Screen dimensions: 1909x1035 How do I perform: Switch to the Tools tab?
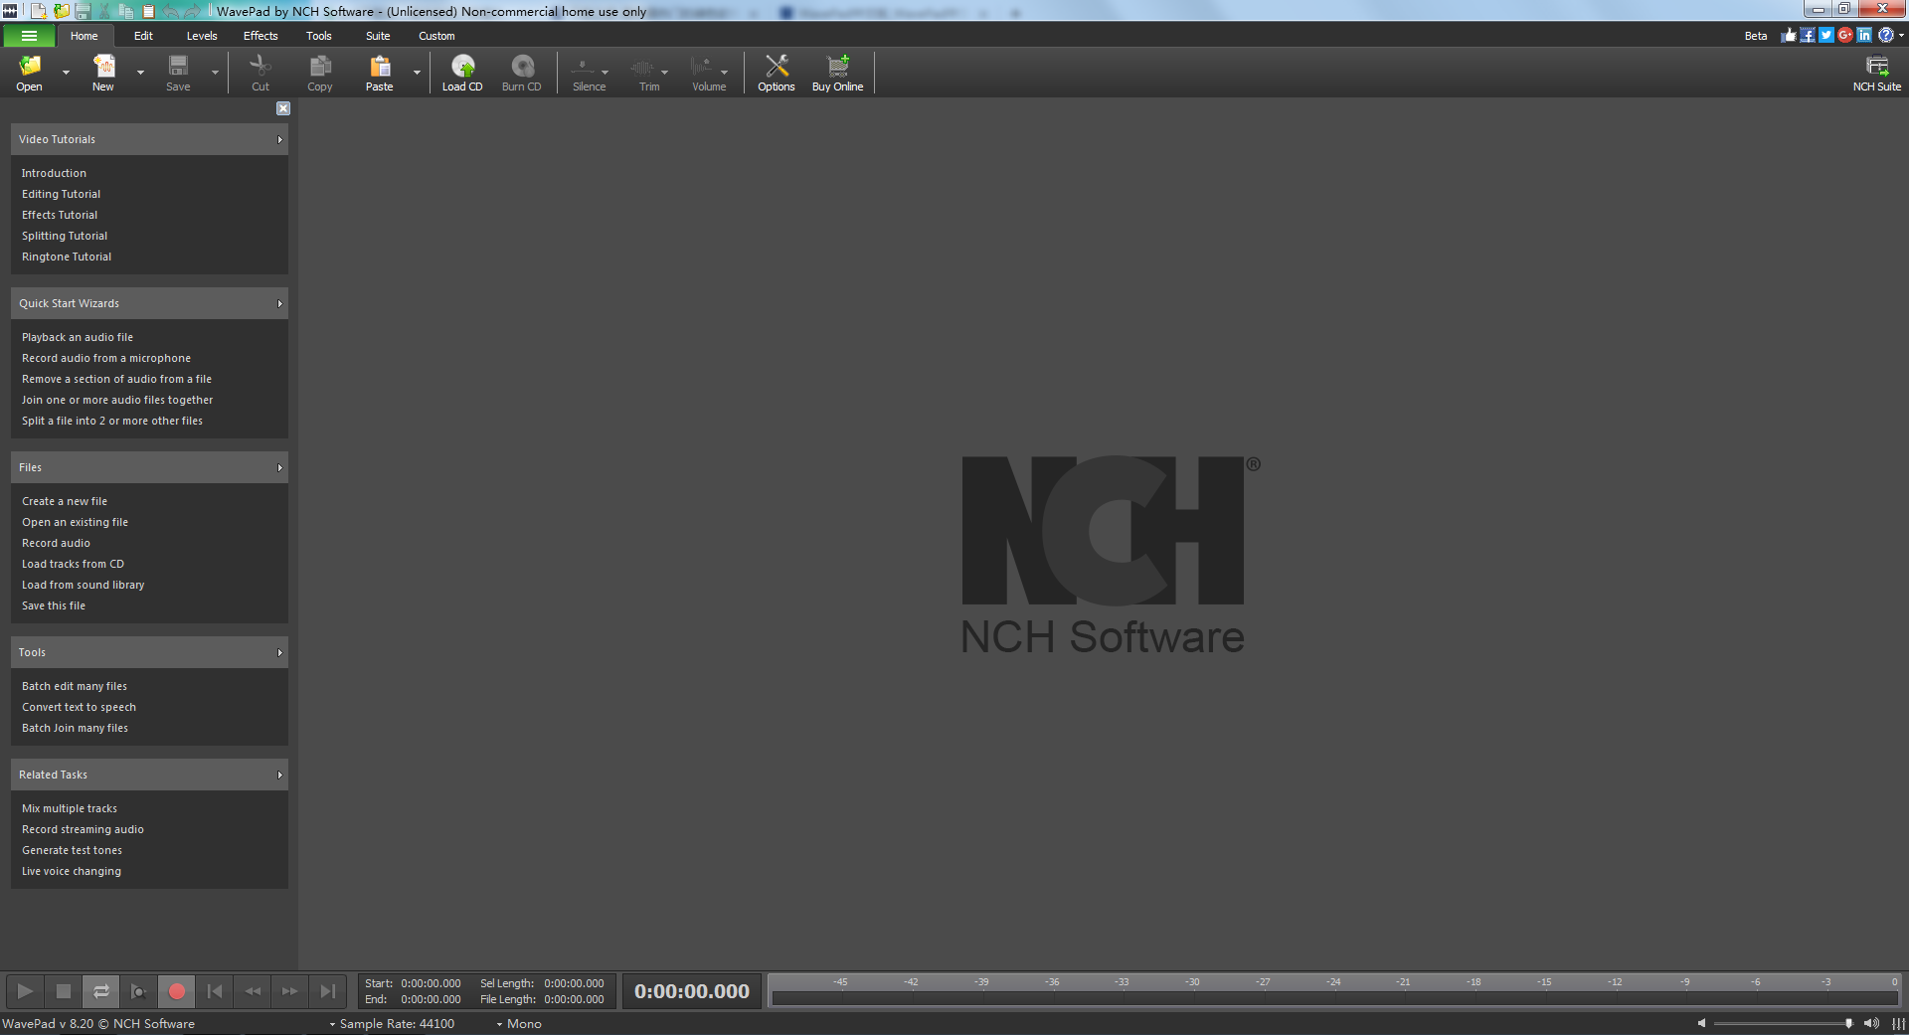click(319, 36)
